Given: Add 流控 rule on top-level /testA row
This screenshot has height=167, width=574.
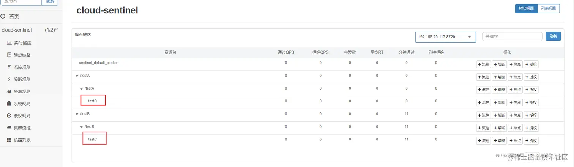Looking at the screenshot, I should coord(484,77).
